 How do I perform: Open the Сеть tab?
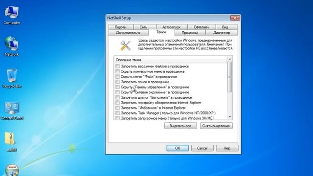tap(143, 27)
